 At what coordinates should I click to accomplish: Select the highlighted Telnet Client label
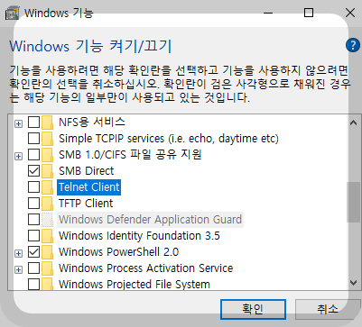coord(89,187)
